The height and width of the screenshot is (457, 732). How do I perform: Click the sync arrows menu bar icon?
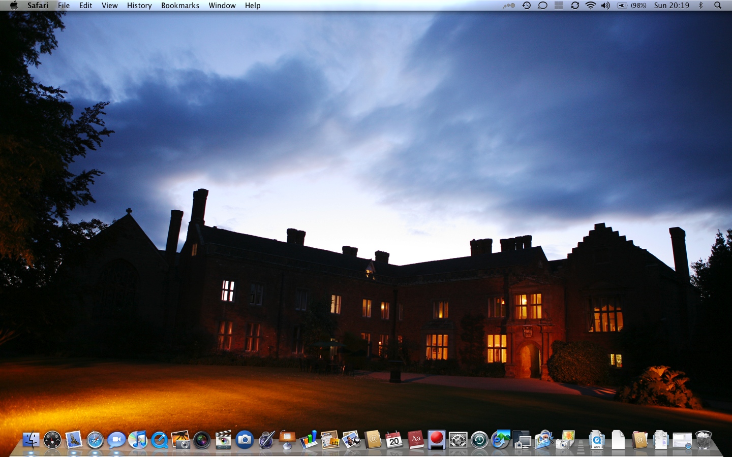(575, 6)
